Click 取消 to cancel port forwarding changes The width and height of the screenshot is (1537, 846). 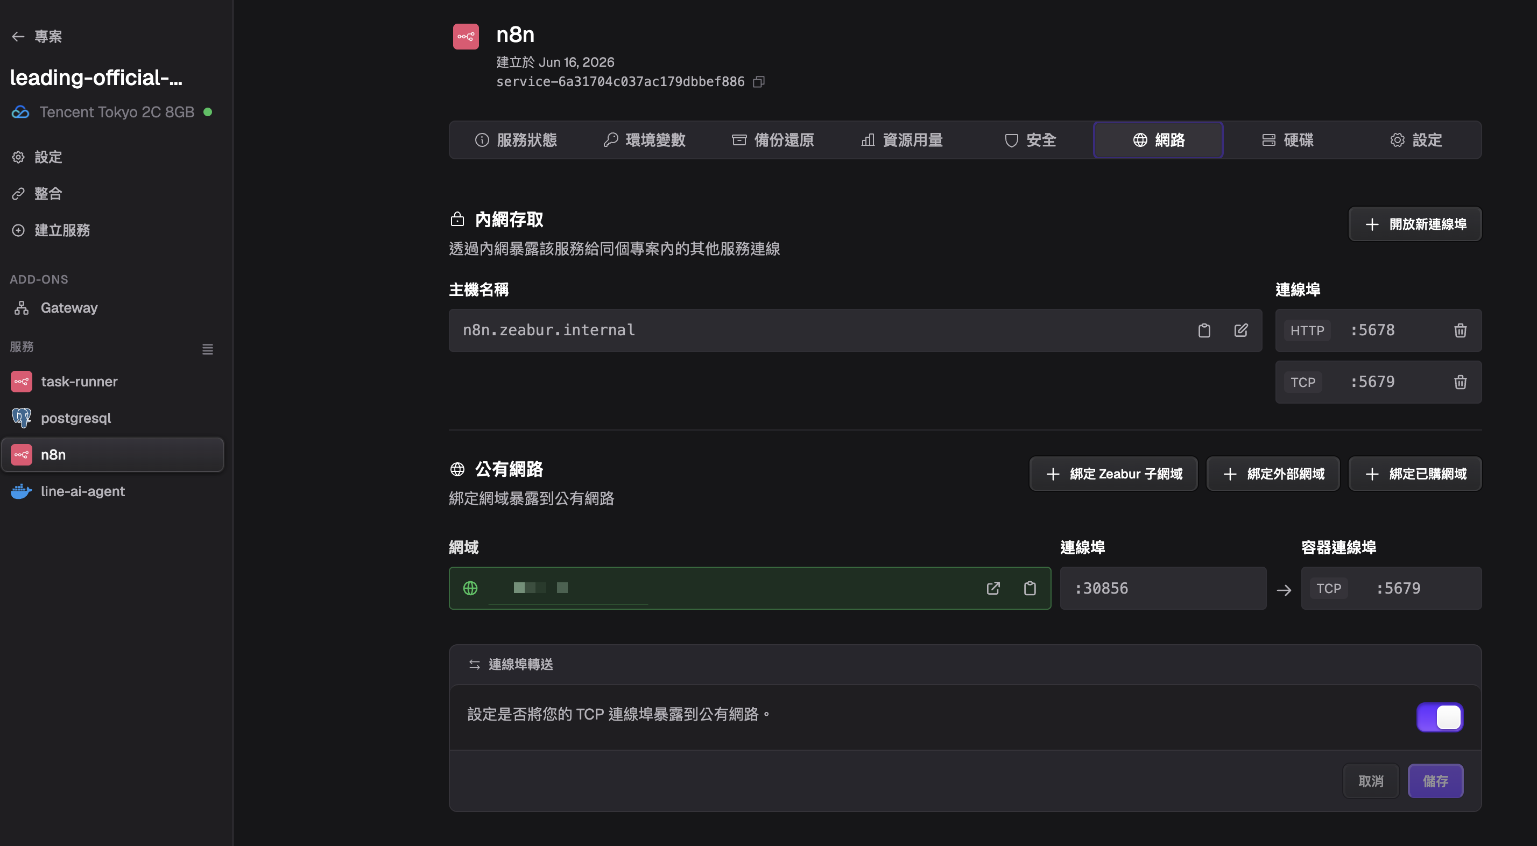[1371, 781]
